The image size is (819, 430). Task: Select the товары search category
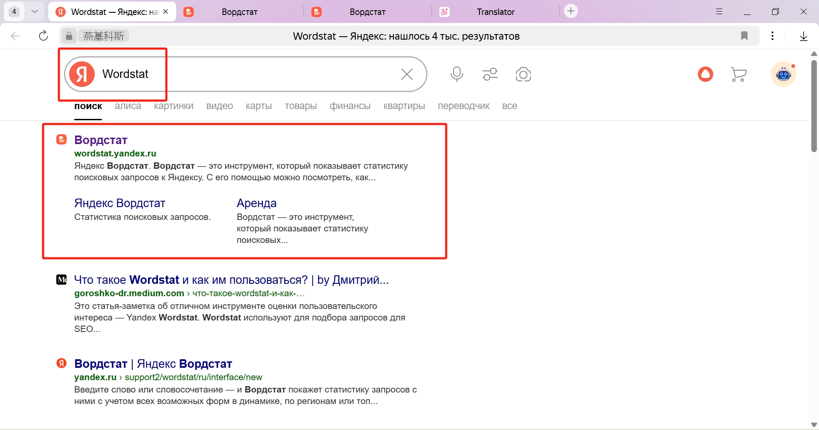tap(301, 106)
